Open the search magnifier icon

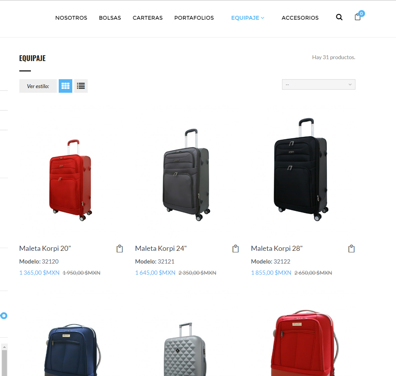[x=339, y=17]
